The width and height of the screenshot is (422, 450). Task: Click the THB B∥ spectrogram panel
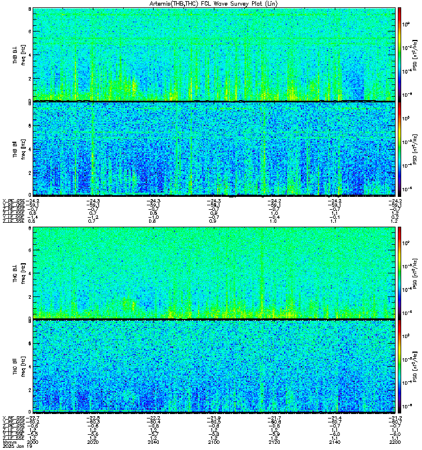point(214,148)
